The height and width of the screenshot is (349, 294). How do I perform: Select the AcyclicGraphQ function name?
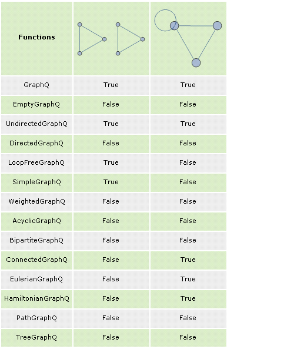coord(36,221)
